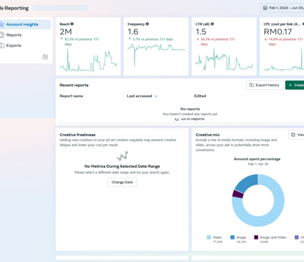Click the Creative freshness heading

click(77, 135)
